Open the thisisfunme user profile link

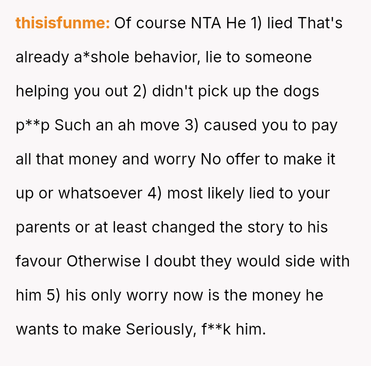point(62,23)
